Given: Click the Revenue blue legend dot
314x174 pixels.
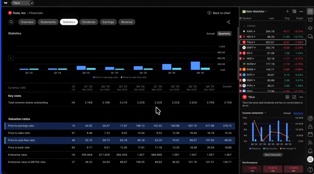Looking at the screenshot, I should (x=250, y=149).
